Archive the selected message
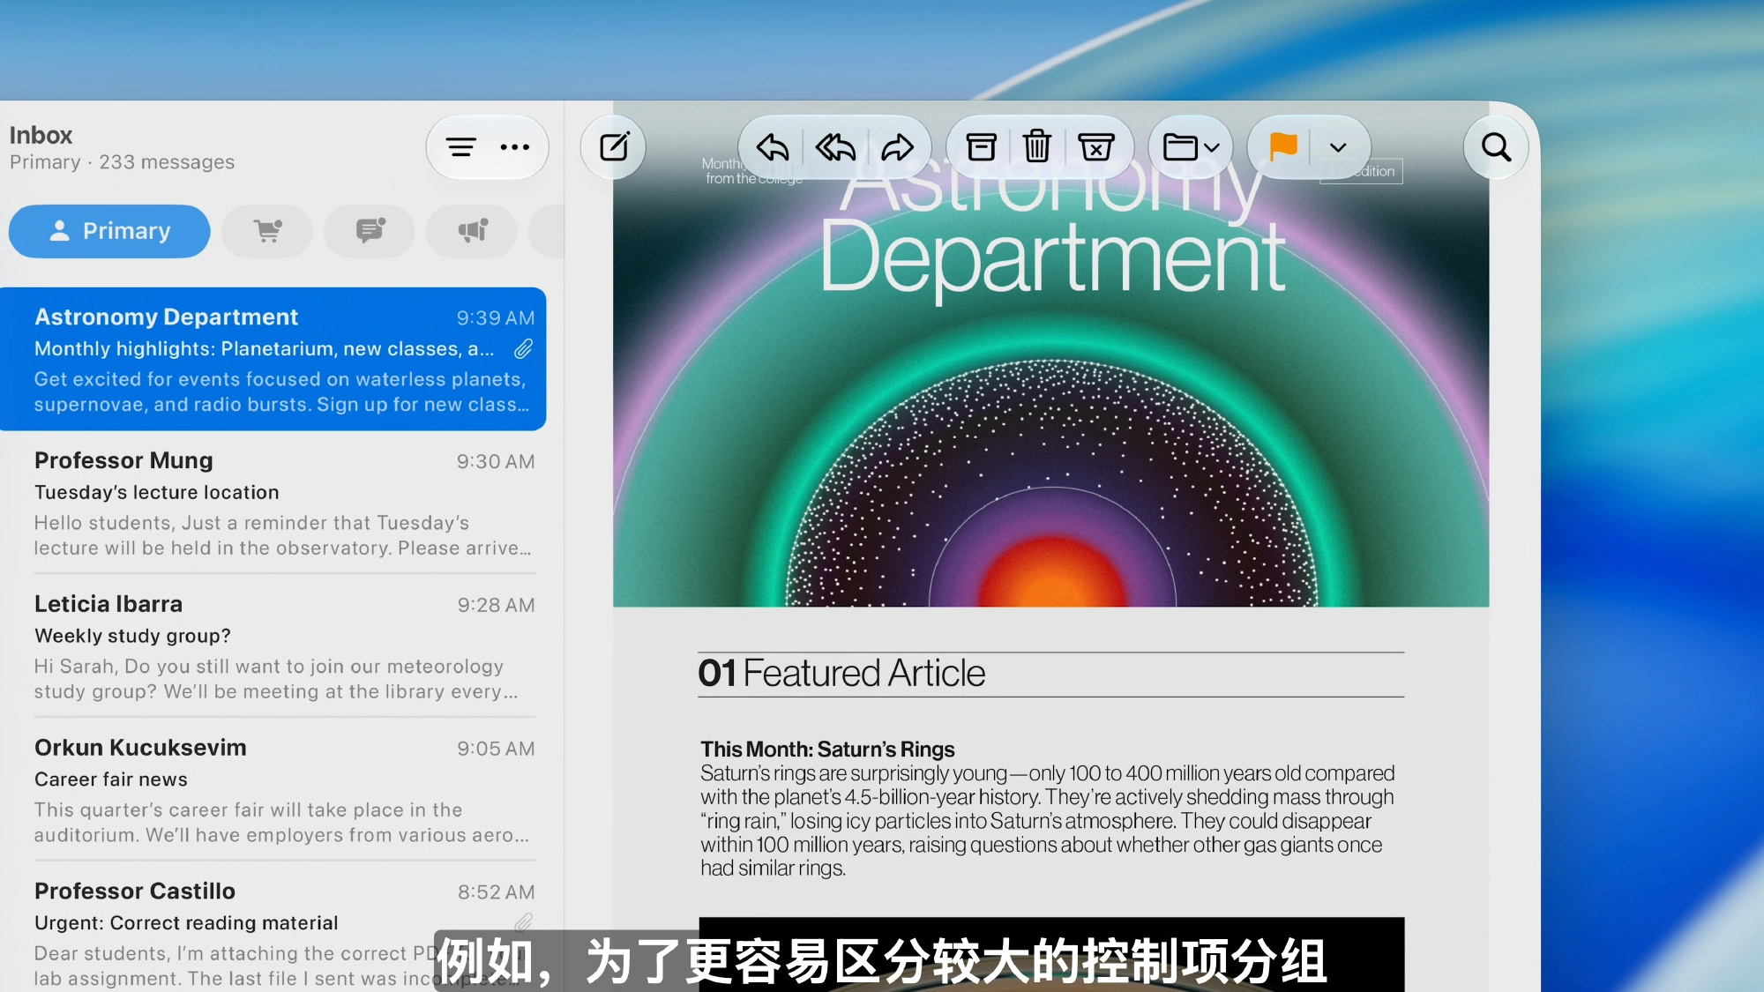The width and height of the screenshot is (1764, 992). tap(981, 147)
